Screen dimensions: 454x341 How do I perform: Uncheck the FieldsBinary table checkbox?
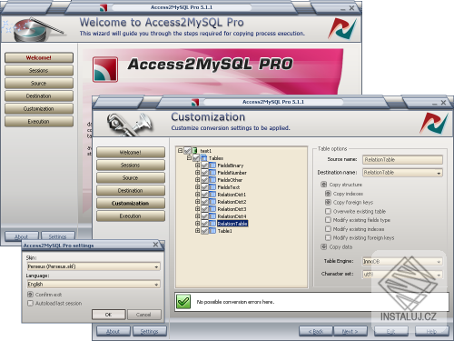coord(204,165)
